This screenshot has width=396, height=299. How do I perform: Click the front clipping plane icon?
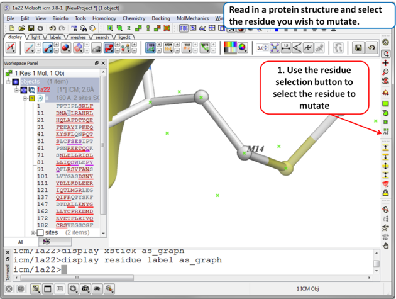pyautogui.click(x=386, y=148)
